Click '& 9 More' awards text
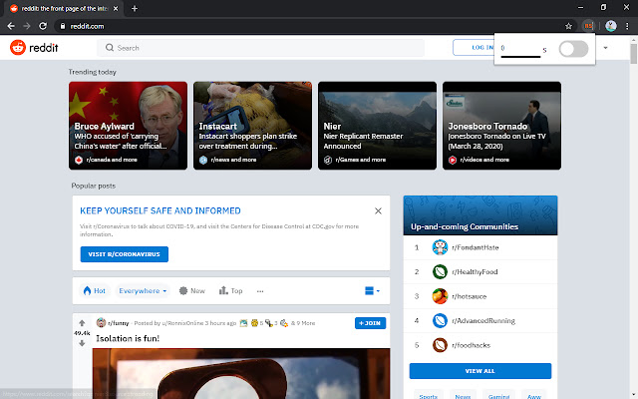Image resolution: width=638 pixels, height=399 pixels. [303, 323]
